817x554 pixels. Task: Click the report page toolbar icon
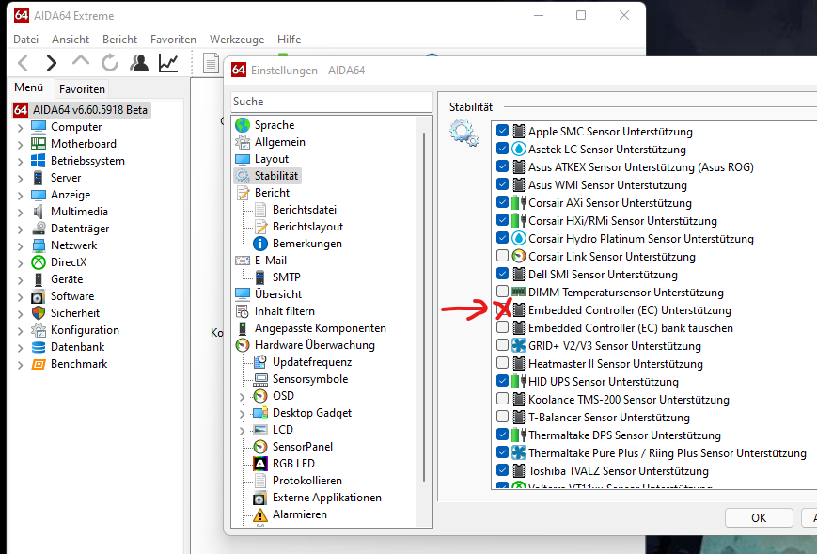[211, 64]
